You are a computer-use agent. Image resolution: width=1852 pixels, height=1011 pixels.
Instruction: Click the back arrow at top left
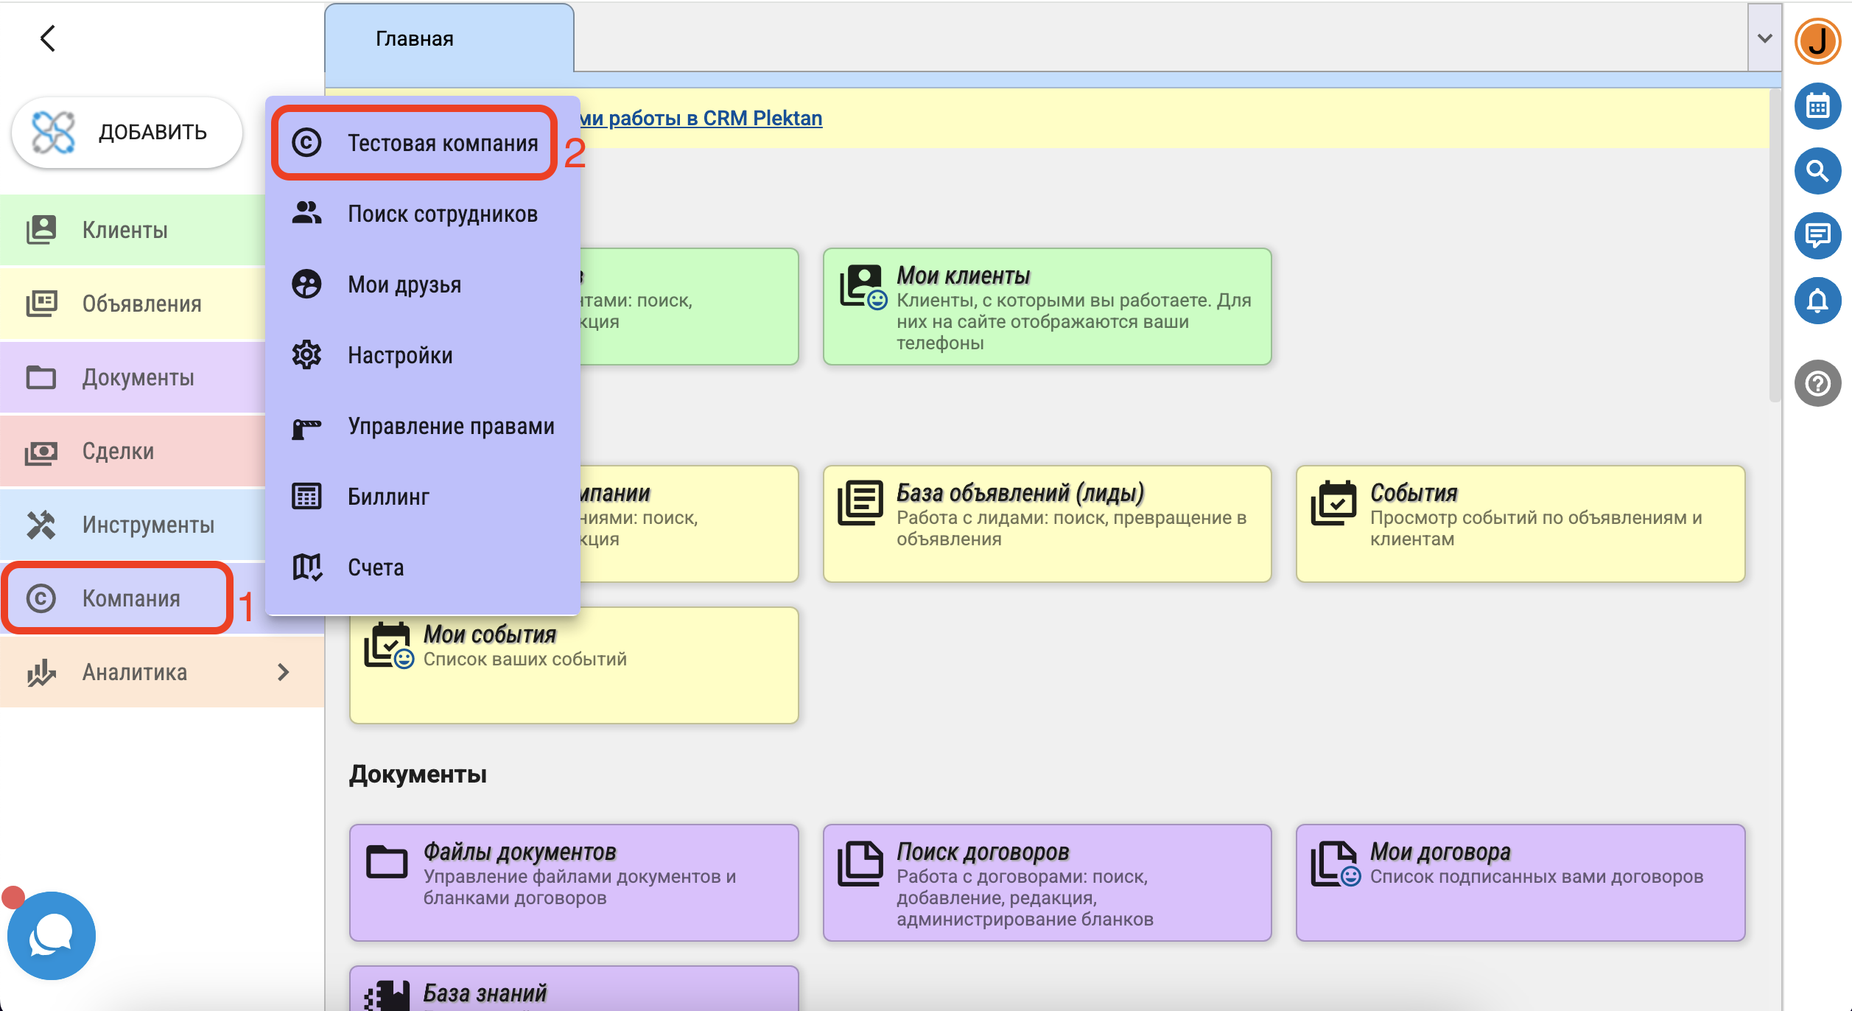pos(48,38)
